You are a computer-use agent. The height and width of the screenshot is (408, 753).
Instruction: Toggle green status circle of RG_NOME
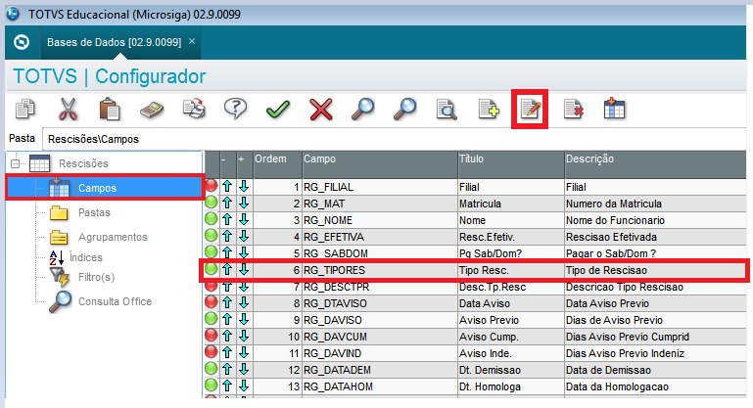pyautogui.click(x=212, y=219)
